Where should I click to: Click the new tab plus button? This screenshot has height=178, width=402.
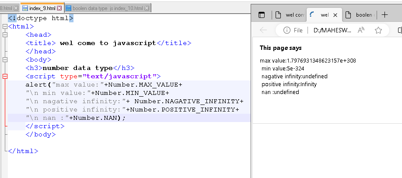coord(385,15)
